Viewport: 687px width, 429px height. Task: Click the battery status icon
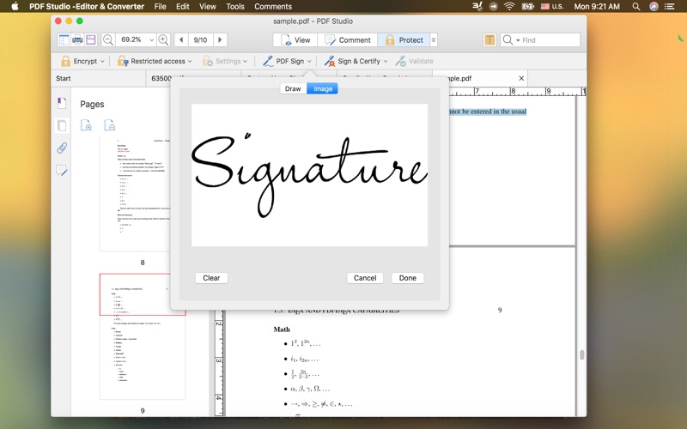(x=527, y=6)
